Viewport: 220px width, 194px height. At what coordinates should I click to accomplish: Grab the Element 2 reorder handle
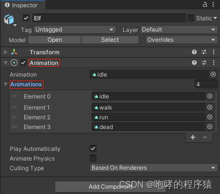(x=15, y=117)
